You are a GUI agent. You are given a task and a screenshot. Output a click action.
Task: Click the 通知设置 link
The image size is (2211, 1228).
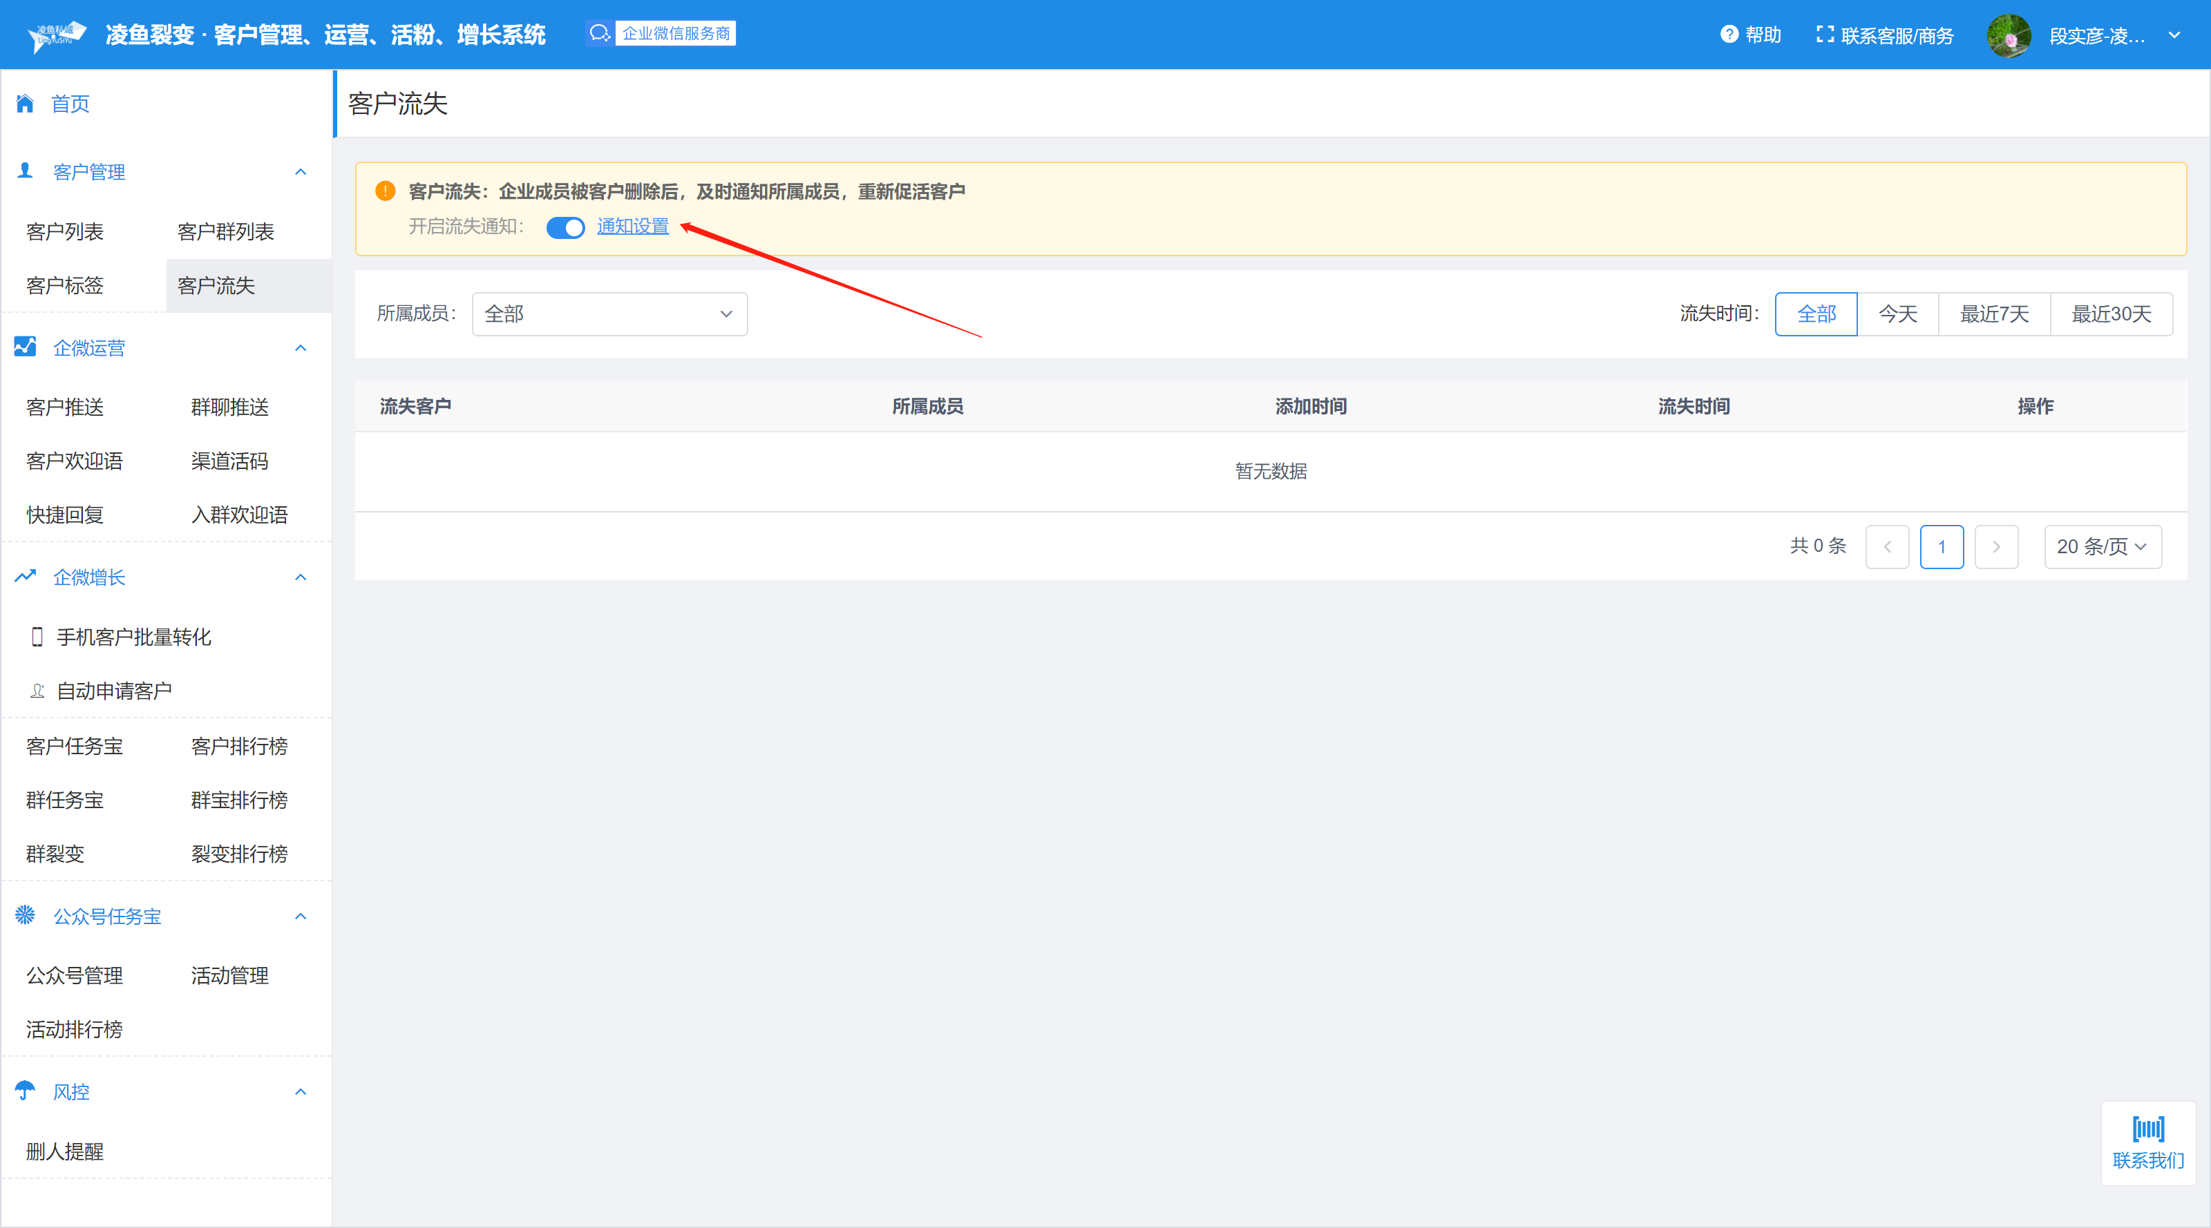[633, 227]
